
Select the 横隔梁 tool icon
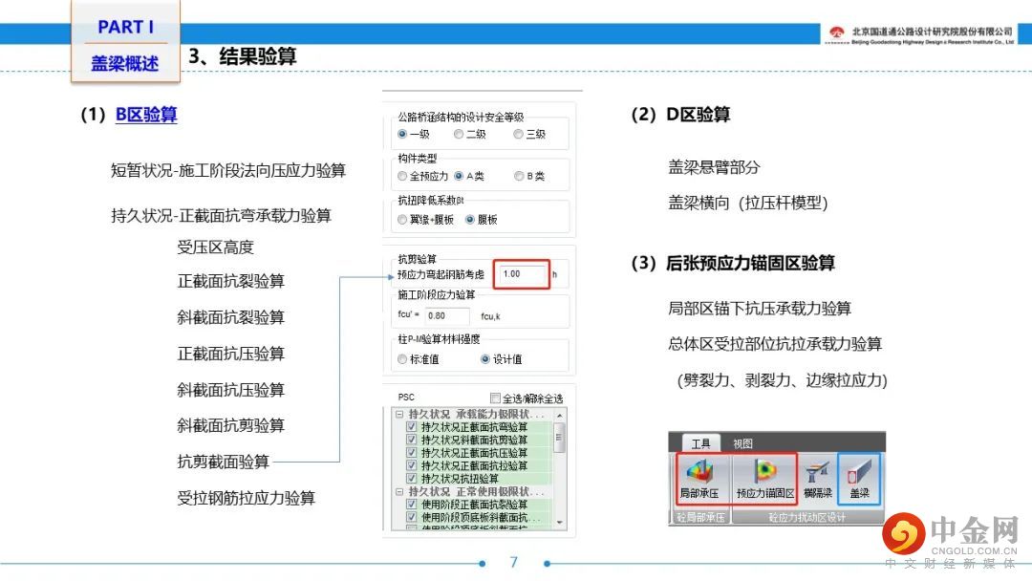(x=817, y=479)
